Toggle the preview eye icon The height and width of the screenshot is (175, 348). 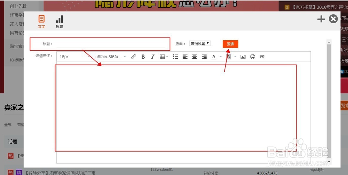[x=262, y=57]
